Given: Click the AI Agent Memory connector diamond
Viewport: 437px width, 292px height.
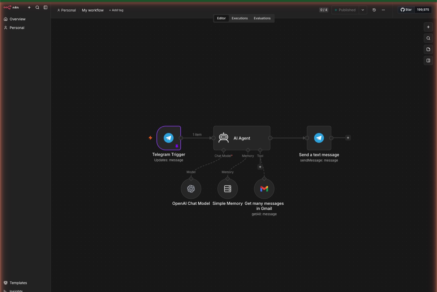Looking at the screenshot, I should pos(248,150).
